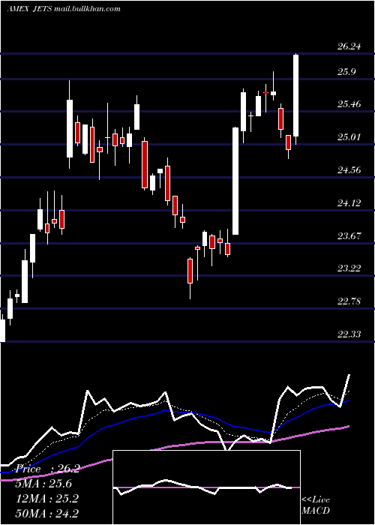This screenshot has height=525, width=375.
Task: Click the 25.01 price axis label
Action: (x=349, y=137)
